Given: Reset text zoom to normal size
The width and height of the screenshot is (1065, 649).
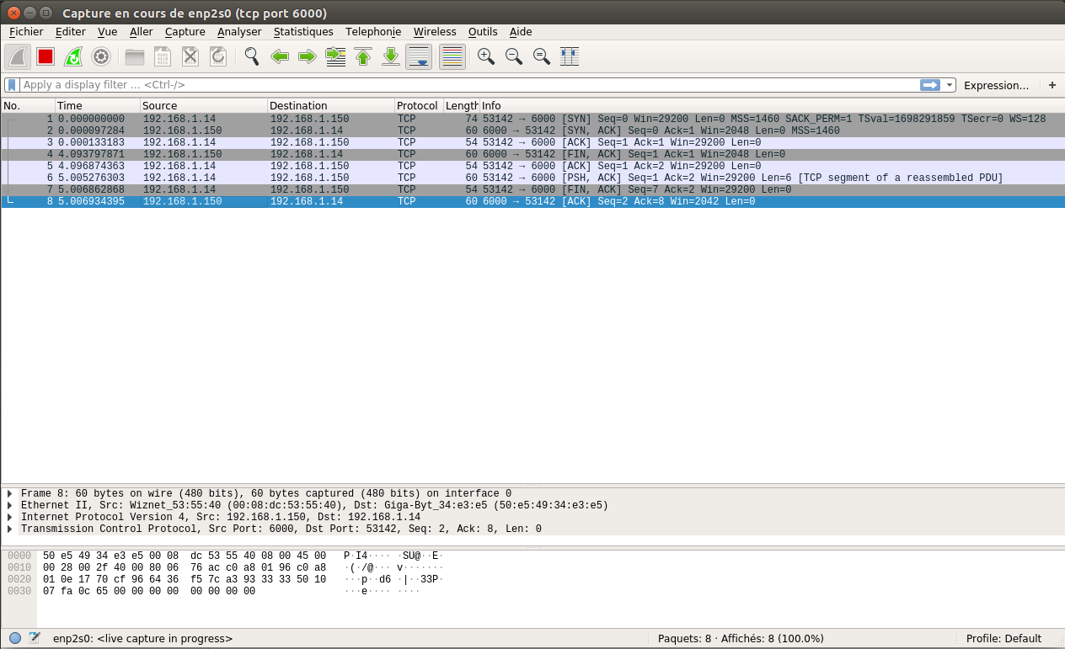Looking at the screenshot, I should [x=542, y=56].
